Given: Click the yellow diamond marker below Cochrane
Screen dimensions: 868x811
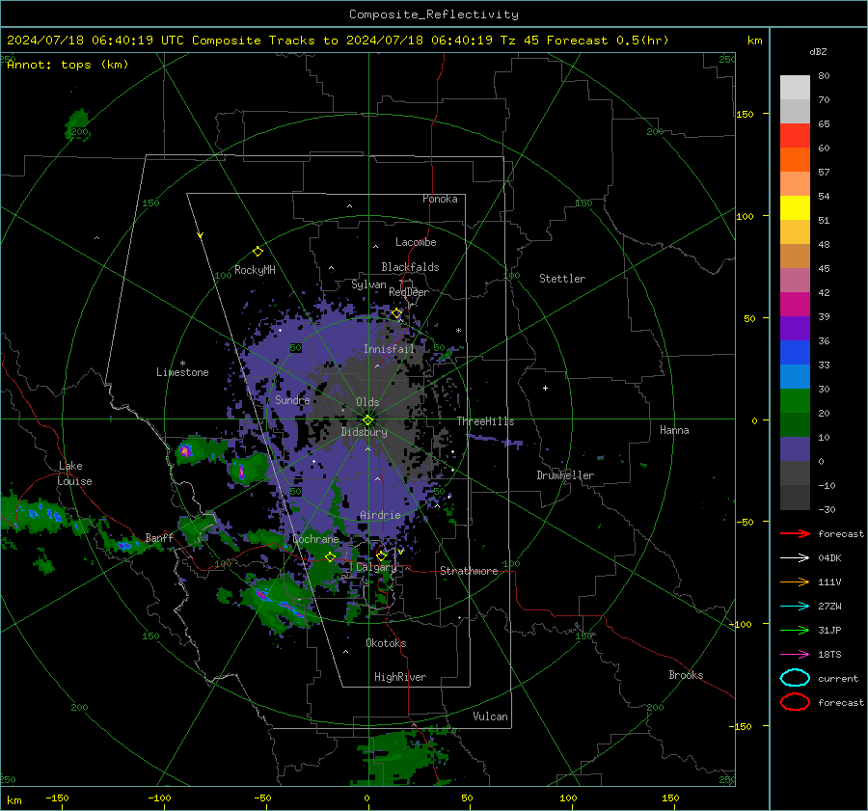Looking at the screenshot, I should (x=330, y=556).
